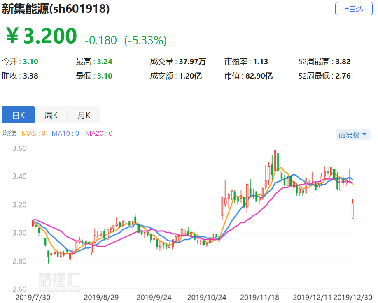
Task: Switch to 日K daily chart tab
Action: click(x=18, y=115)
